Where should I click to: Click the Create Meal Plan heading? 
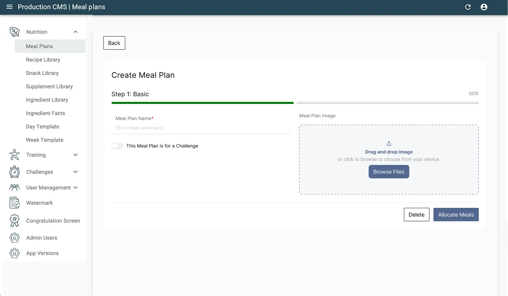click(x=143, y=75)
